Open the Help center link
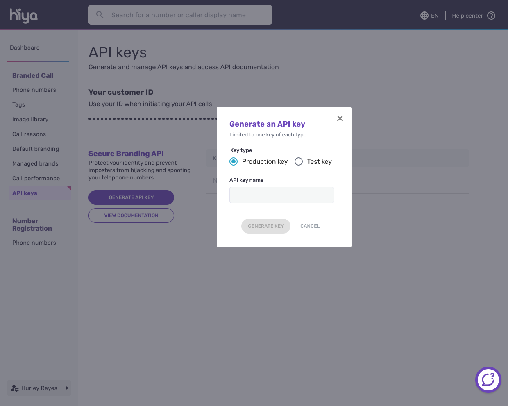 [x=467, y=16]
